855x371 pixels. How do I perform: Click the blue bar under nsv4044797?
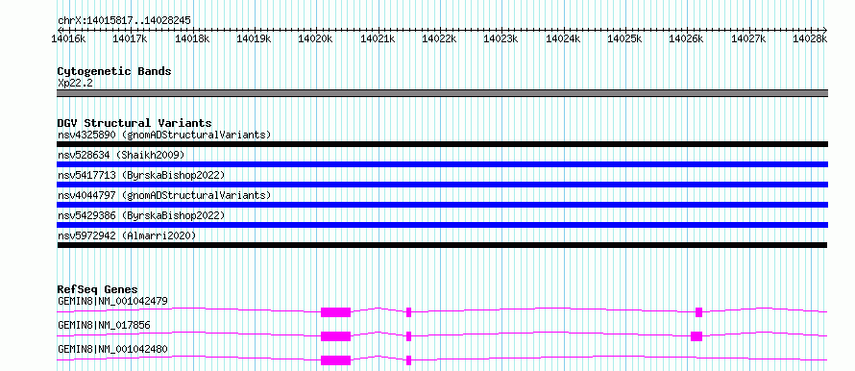tap(443, 205)
